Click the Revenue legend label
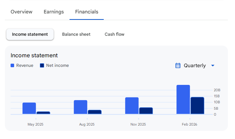The image size is (235, 139). pyautogui.click(x=25, y=65)
